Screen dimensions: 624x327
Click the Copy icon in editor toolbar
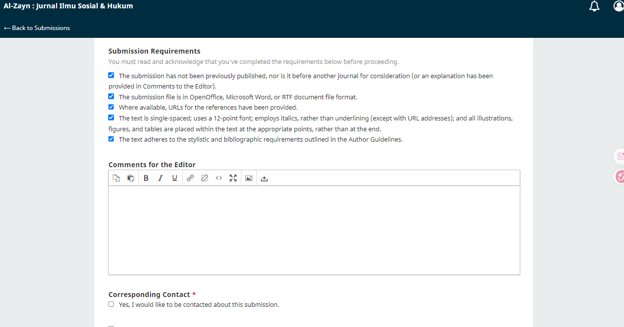[116, 178]
